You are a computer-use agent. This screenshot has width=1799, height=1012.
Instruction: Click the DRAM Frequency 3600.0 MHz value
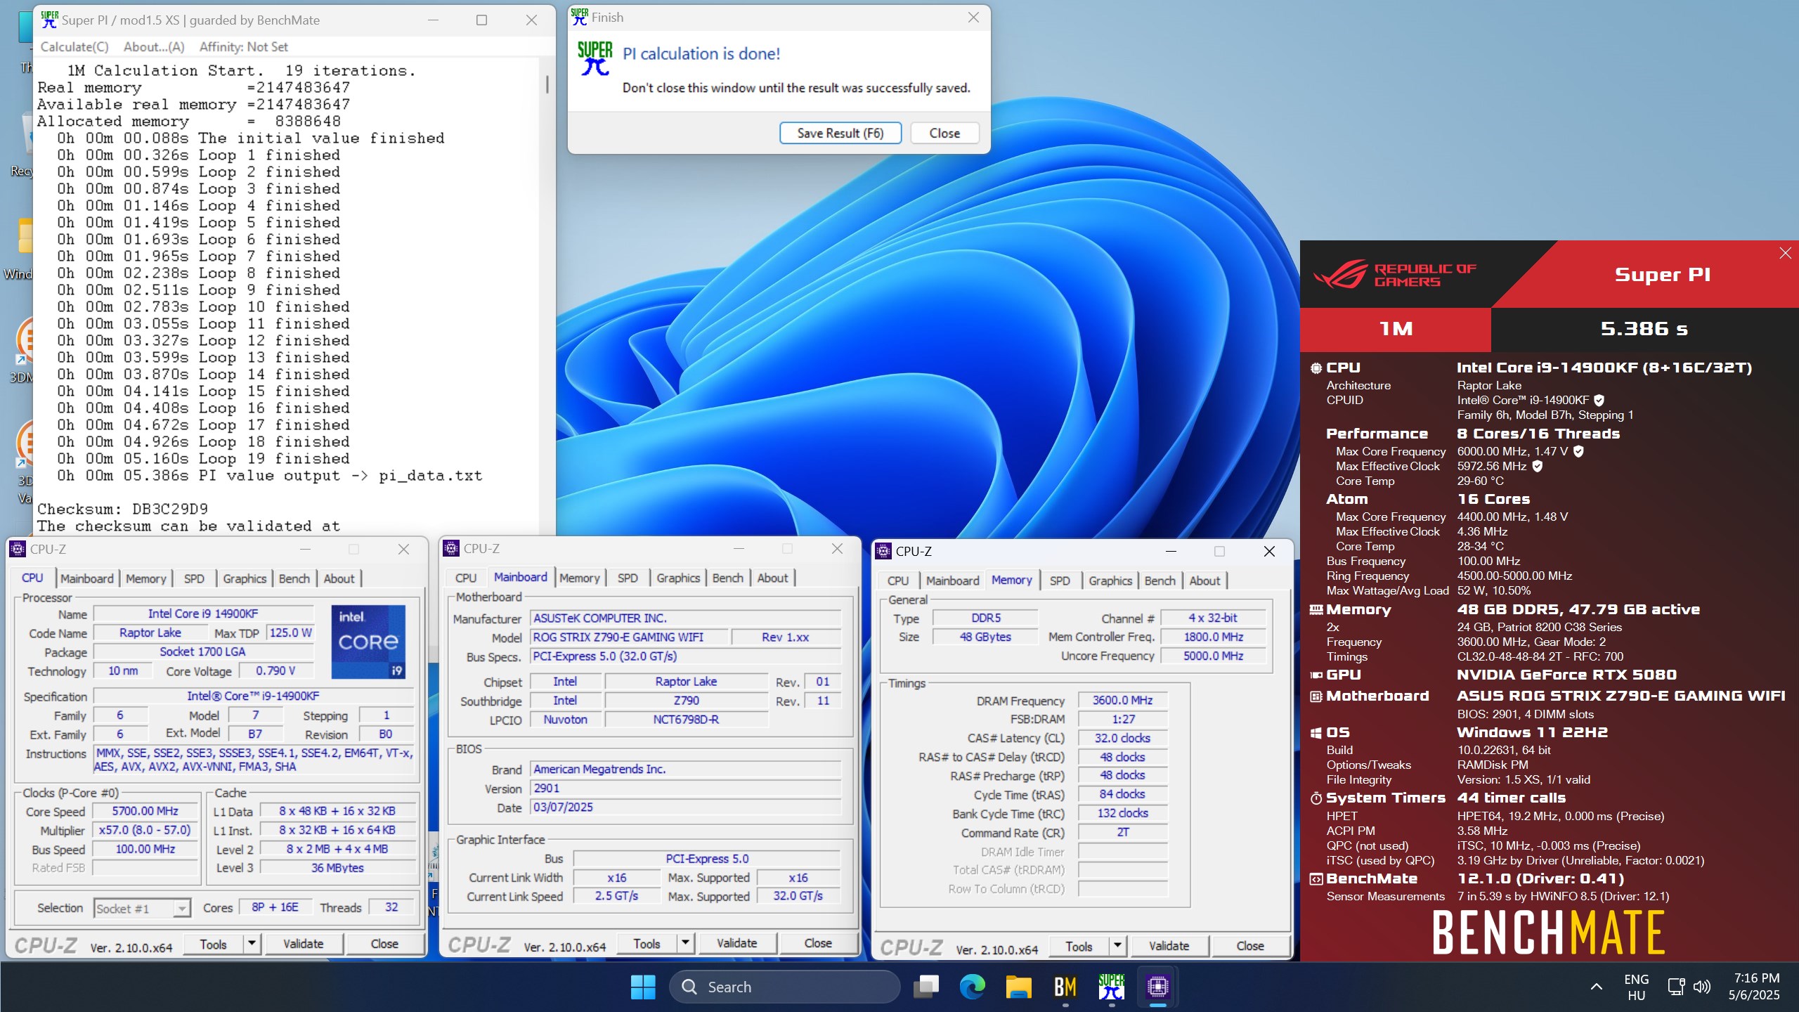tap(1122, 700)
